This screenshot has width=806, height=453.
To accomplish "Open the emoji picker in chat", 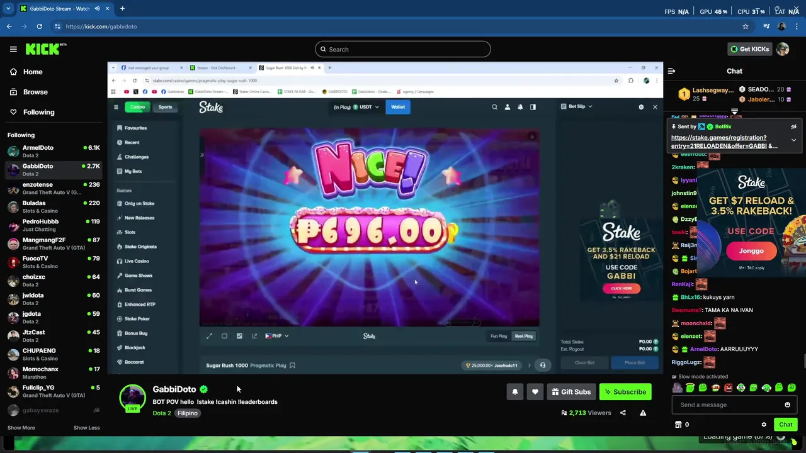I will point(787,405).
